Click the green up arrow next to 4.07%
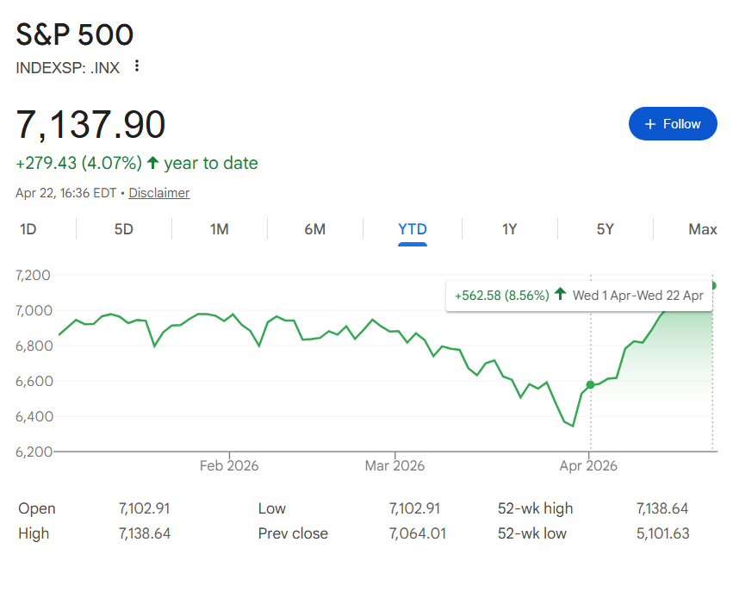The width and height of the screenshot is (733, 592). [x=152, y=163]
